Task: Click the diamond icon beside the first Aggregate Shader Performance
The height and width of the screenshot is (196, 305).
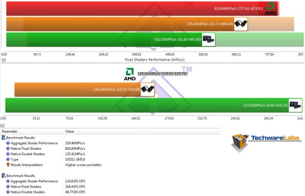Action: pos(8,143)
